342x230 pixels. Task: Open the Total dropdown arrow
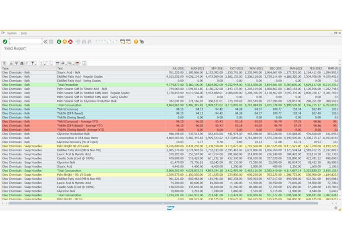[x=45, y=64]
